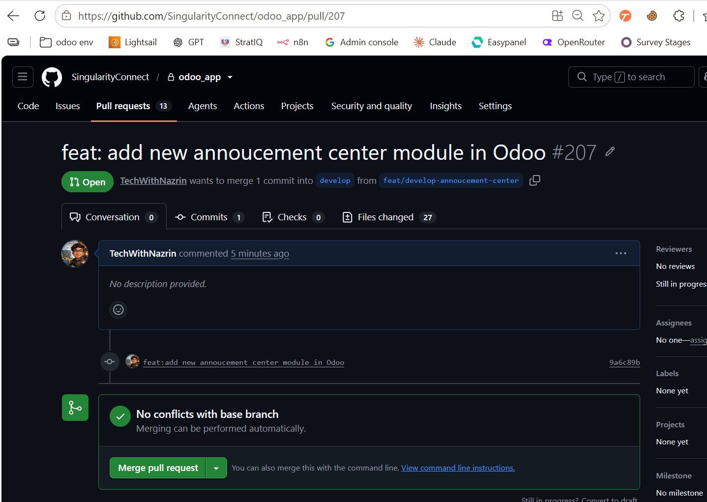
Task: Edit the pull request title with the pencil icon
Action: coord(610,151)
